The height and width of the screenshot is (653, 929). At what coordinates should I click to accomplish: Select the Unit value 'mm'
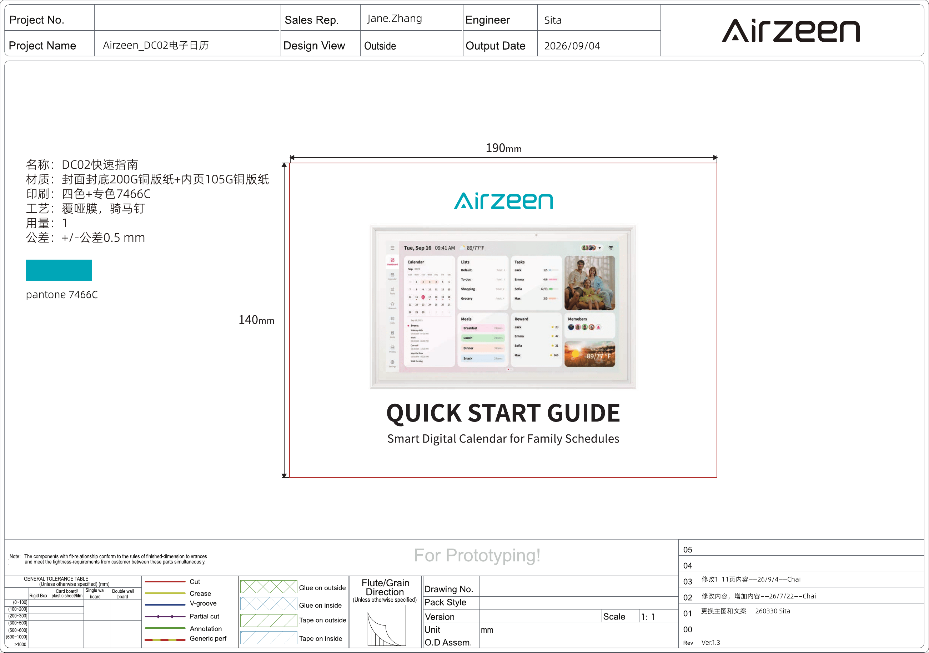(487, 630)
